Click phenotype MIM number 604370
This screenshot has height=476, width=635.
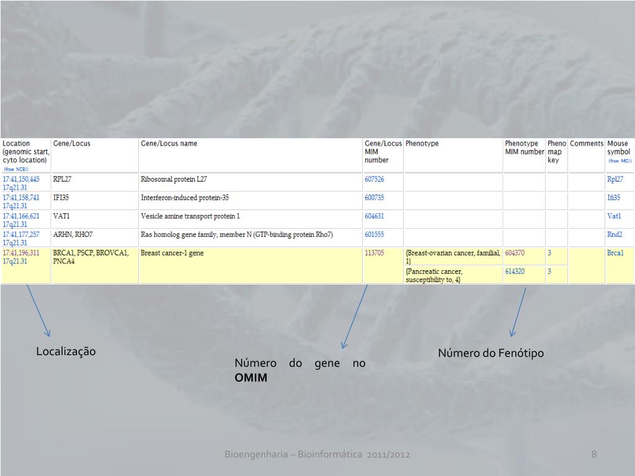[514, 253]
